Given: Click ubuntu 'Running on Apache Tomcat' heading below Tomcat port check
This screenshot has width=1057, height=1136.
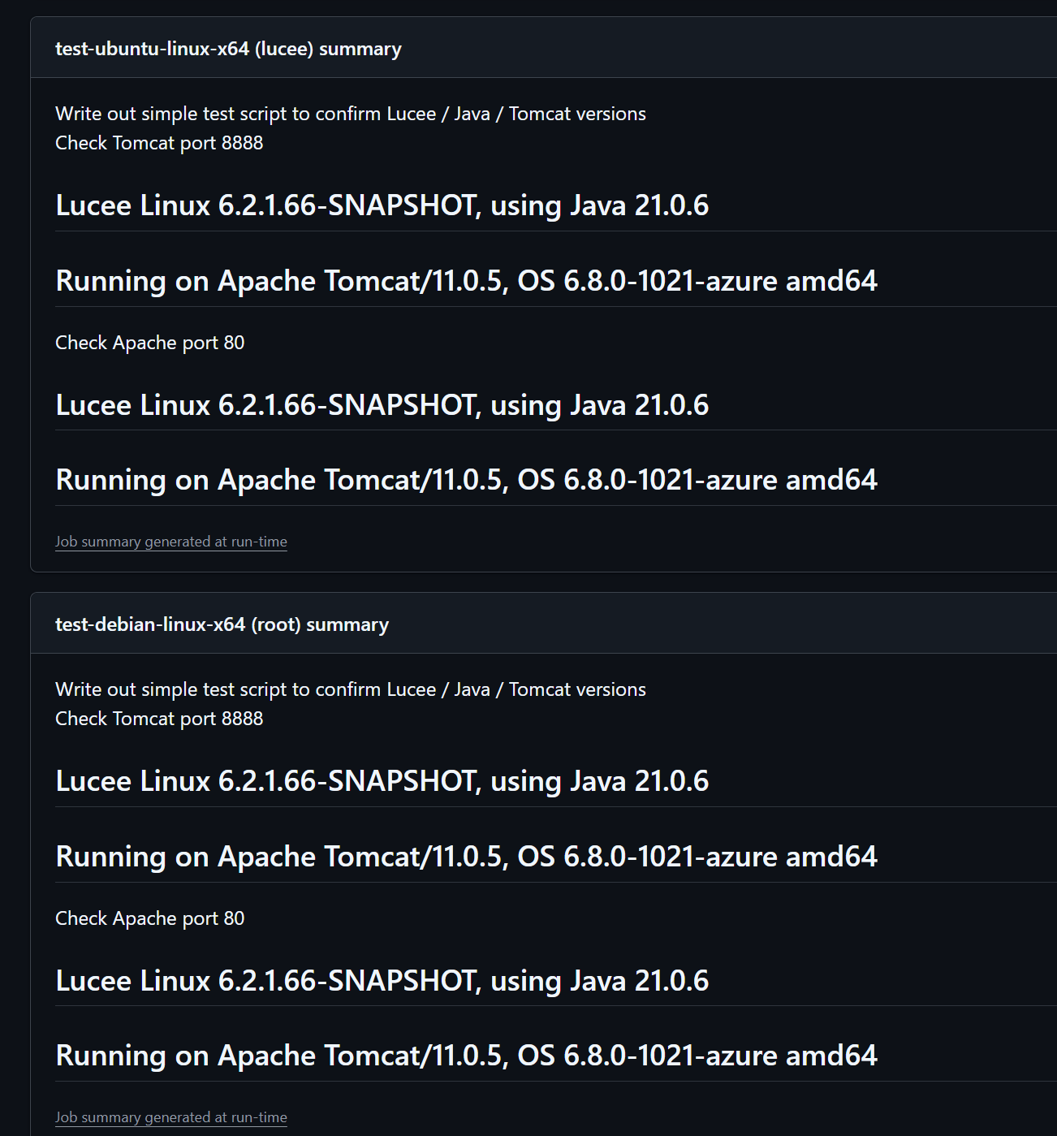Looking at the screenshot, I should pos(466,281).
